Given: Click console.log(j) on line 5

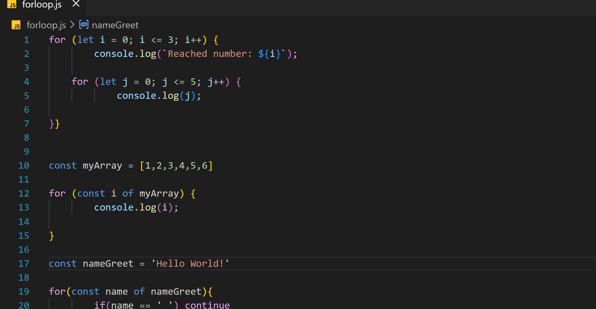Looking at the screenshot, I should 158,95.
